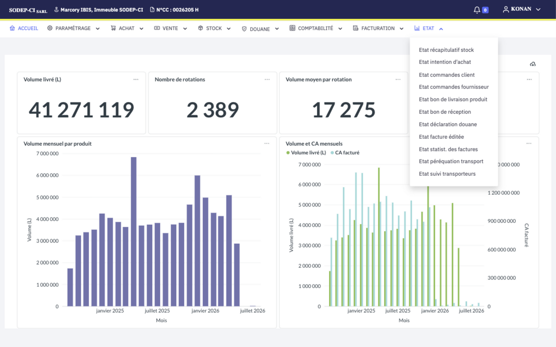The image size is (556, 347).
Task: Click the CA facturé right axis title
Action: coord(527,235)
